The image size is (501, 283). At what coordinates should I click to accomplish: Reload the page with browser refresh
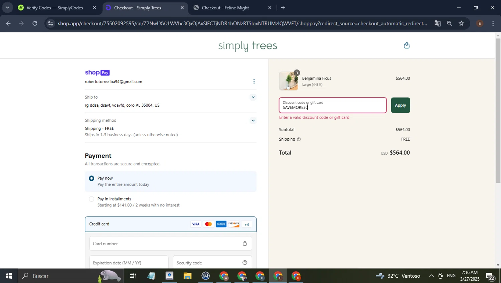[x=35, y=23]
